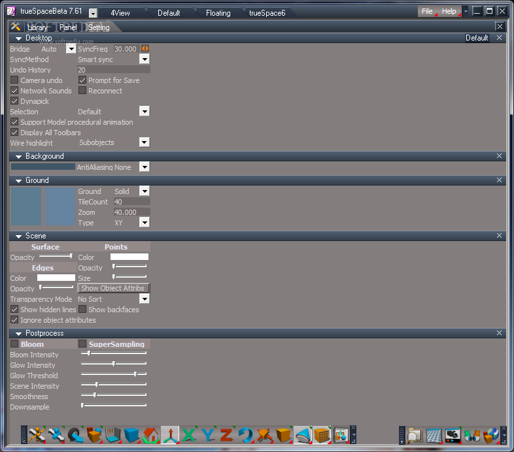Viewport: 514px width, 452px height.
Task: Enable the SuperSampling checkbox
Action: pos(82,344)
